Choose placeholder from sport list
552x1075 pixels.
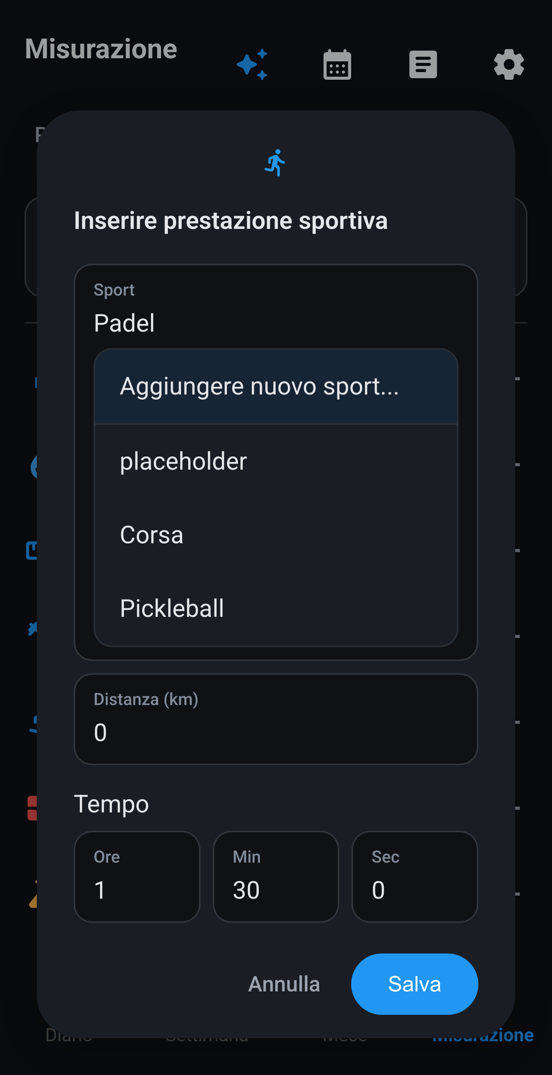pyautogui.click(x=276, y=461)
